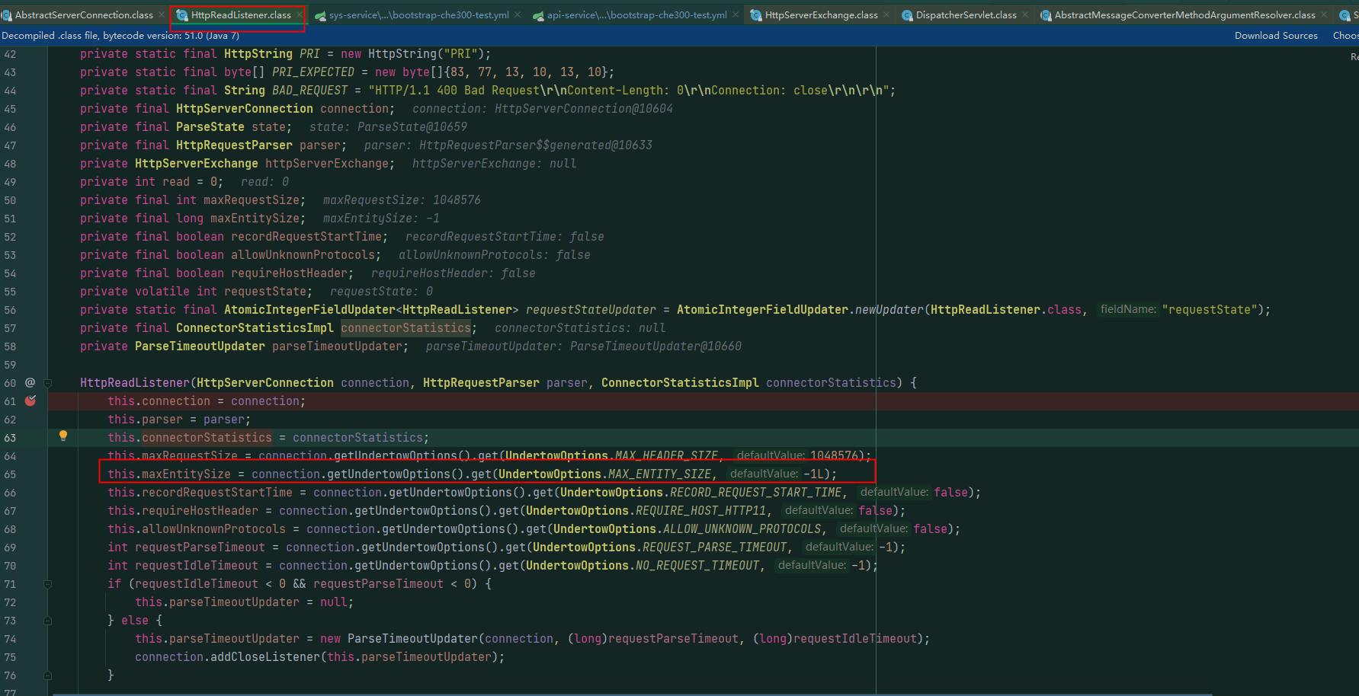1359x696 pixels.
Task: Toggle the breakpoint on line 61
Action: pyautogui.click(x=30, y=401)
